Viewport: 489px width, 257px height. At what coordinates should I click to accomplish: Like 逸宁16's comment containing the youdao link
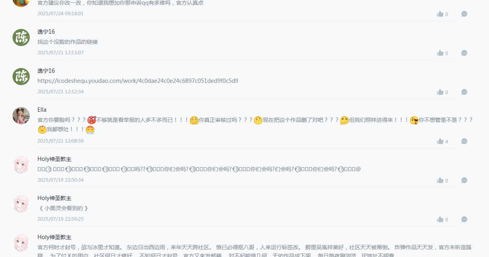point(440,92)
